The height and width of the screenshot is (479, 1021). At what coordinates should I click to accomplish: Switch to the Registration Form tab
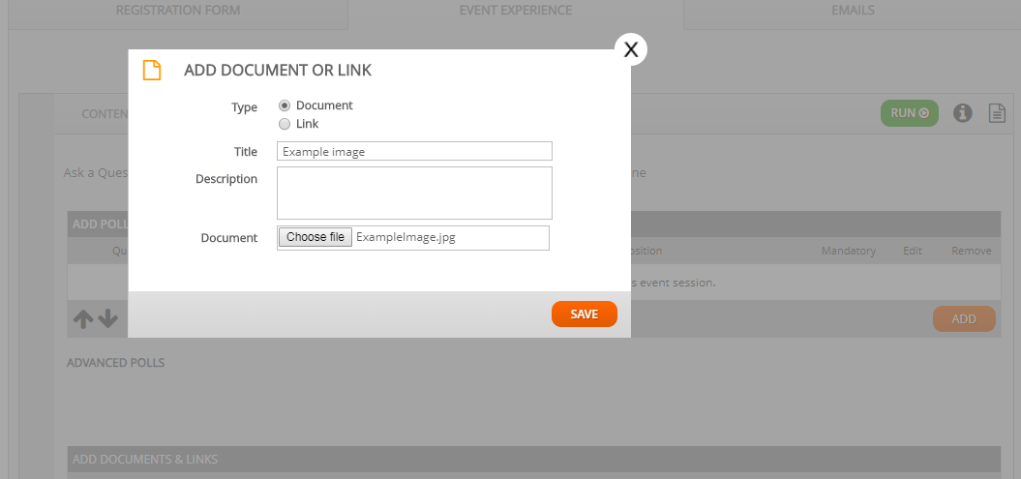pos(178,11)
